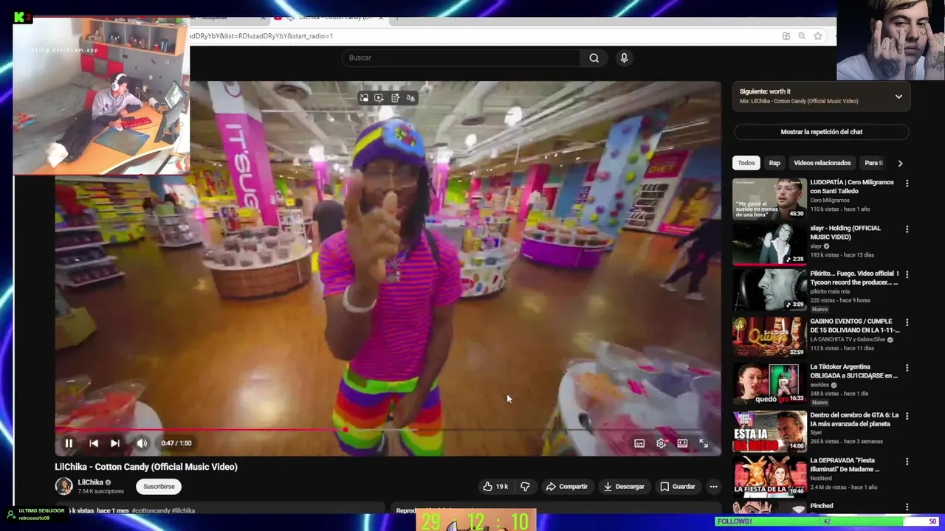Screen dimensions: 945x531
Task: Open options menu for La Tiktoker Argentina
Action: (x=907, y=368)
